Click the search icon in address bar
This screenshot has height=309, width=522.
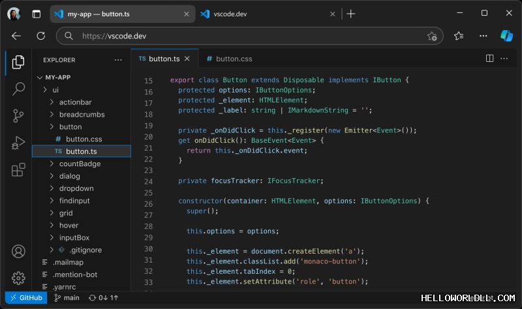[x=69, y=36]
